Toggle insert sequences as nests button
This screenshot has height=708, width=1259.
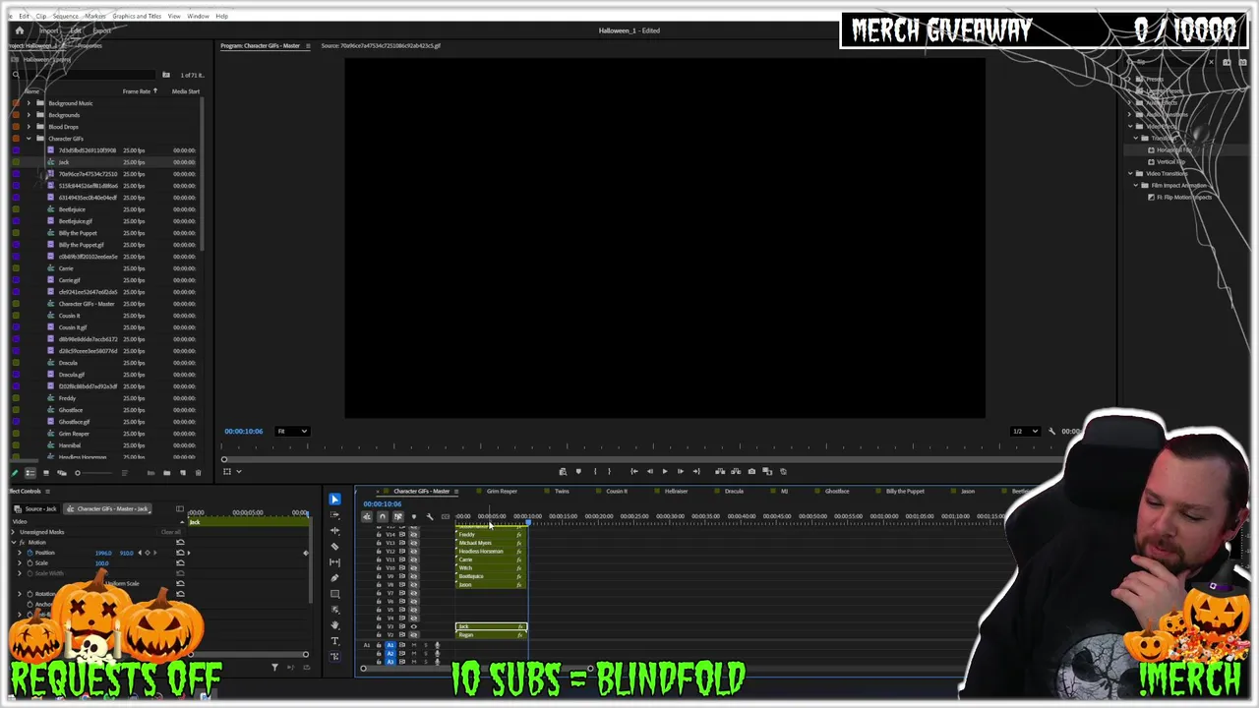coord(367,516)
